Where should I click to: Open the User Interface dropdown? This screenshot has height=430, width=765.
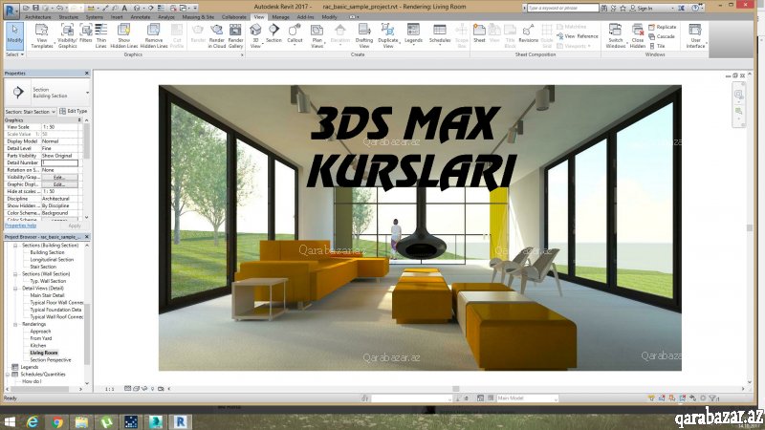[x=695, y=36]
